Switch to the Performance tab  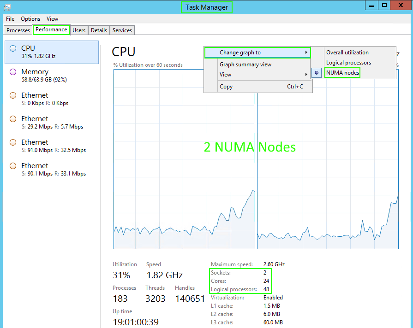tap(51, 29)
